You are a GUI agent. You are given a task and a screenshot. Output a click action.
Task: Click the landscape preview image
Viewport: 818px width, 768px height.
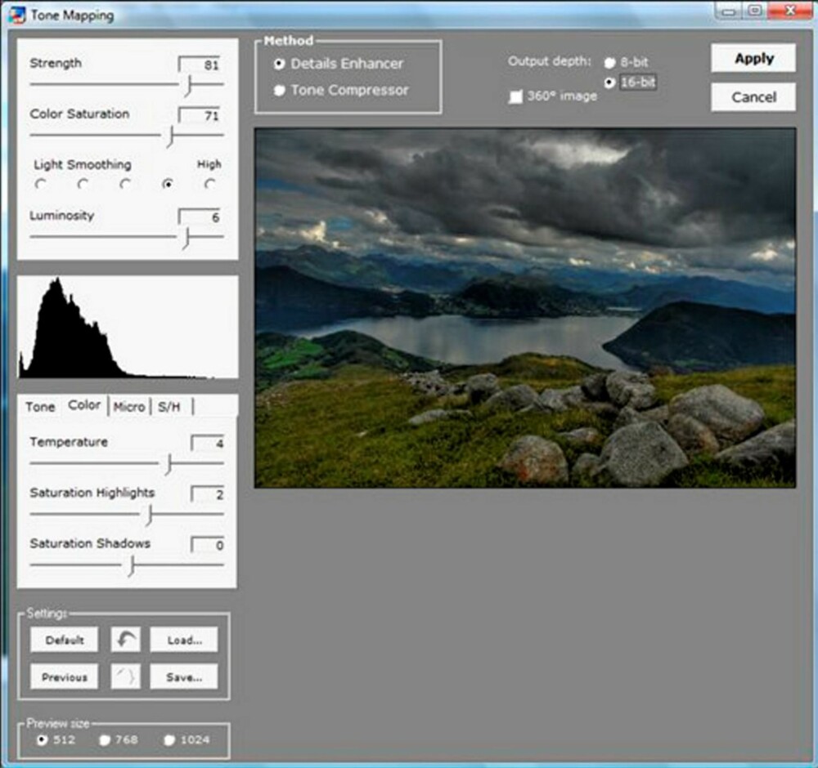coord(525,308)
